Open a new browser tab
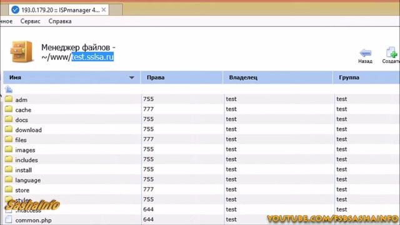 [116, 10]
